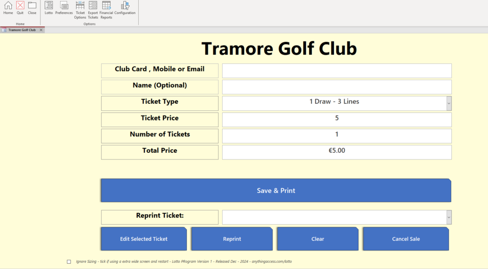Viewport: 488px width, 269px height.
Task: Click the Name (Optional) label
Action: 160,87
